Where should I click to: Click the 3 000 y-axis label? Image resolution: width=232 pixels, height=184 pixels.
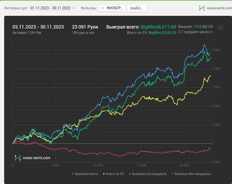[216, 87]
